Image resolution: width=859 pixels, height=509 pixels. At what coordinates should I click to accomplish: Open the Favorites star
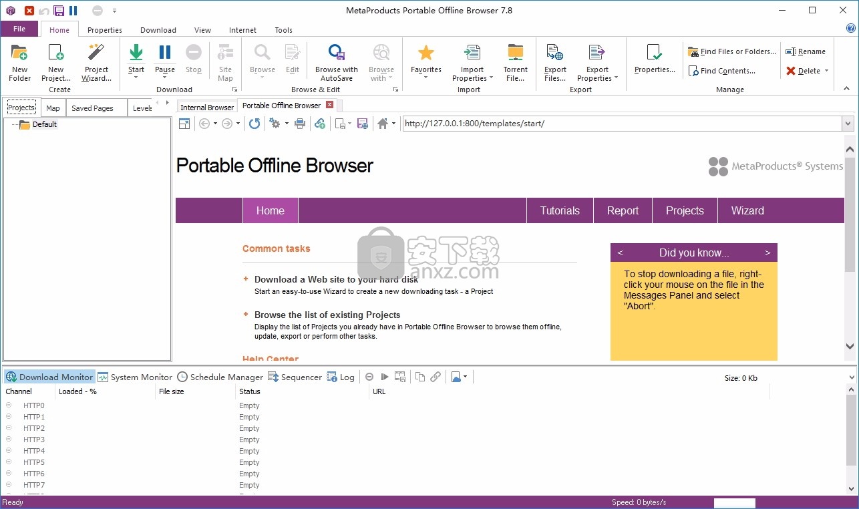point(426,53)
